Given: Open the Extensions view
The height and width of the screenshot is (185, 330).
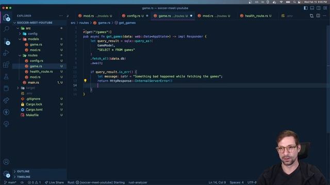Looking at the screenshot, I should (x=6, y=65).
